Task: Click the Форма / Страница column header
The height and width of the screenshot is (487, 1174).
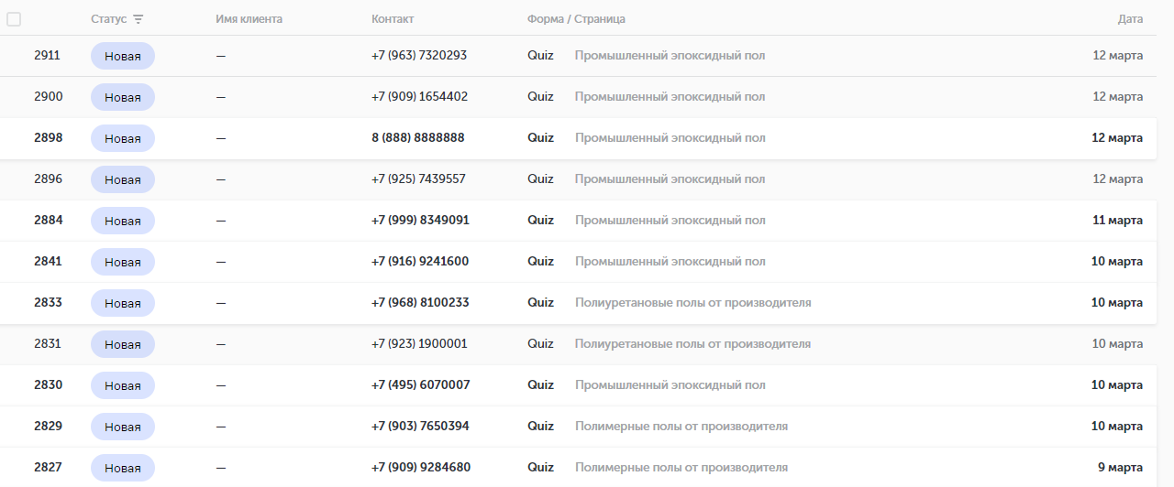Action: point(576,19)
